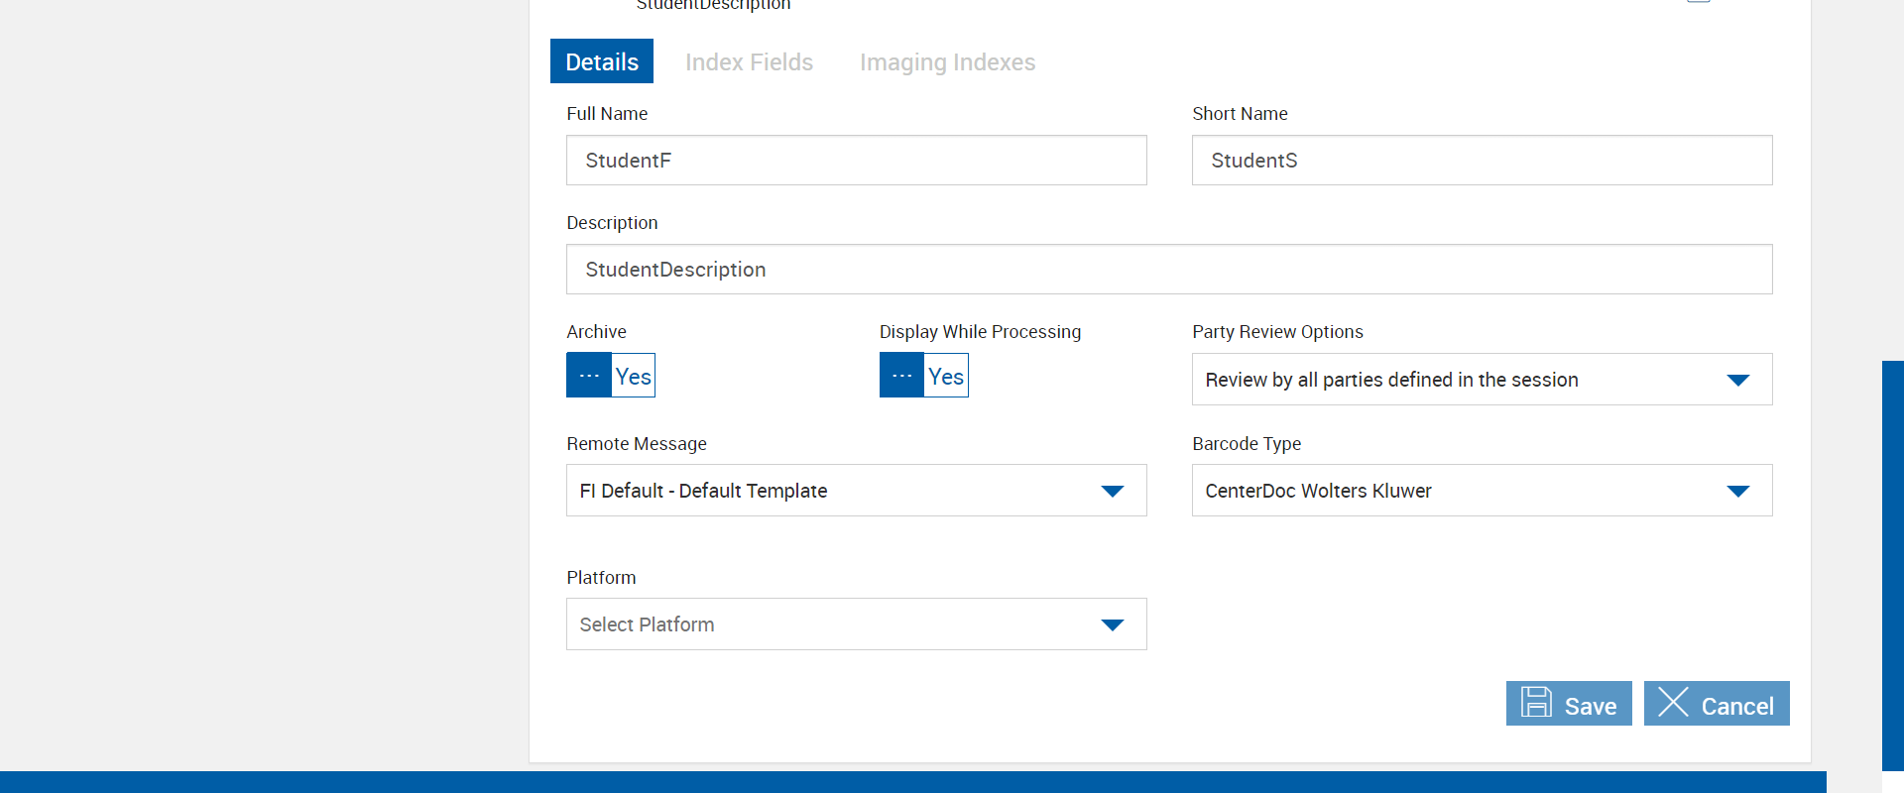
Task: Open the Select Platform dropdown
Action: (856, 624)
